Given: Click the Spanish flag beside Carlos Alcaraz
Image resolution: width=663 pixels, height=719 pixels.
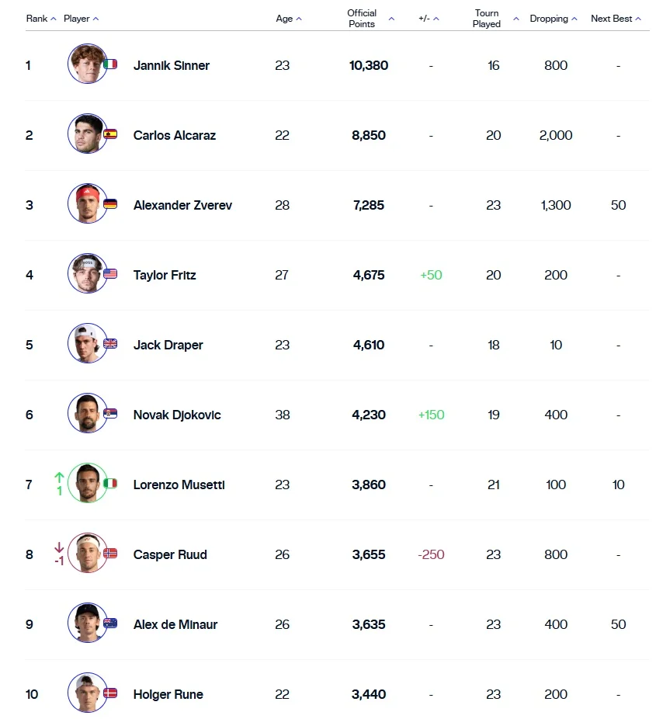Looking at the screenshot, I should point(110,134).
